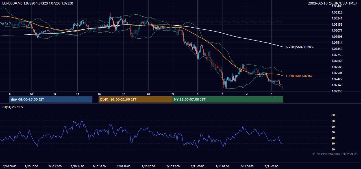Click the 2/11 06:00 time axis label
The height and width of the screenshot is (169, 361).
[272, 166]
